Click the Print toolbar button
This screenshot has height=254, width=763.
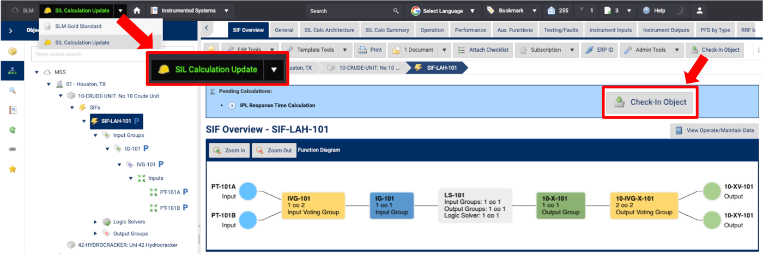tap(370, 50)
